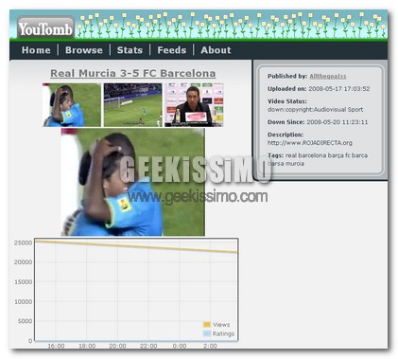Go to the Browse page

(84, 50)
